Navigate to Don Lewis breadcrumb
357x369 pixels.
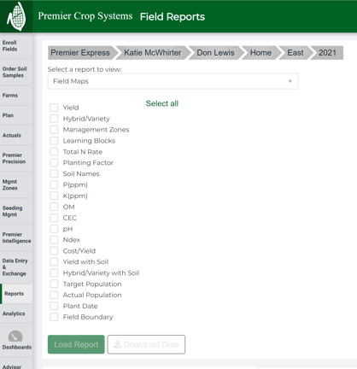pos(215,53)
